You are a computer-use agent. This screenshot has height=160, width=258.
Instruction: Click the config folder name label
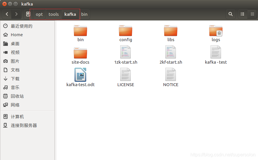tap(126, 40)
